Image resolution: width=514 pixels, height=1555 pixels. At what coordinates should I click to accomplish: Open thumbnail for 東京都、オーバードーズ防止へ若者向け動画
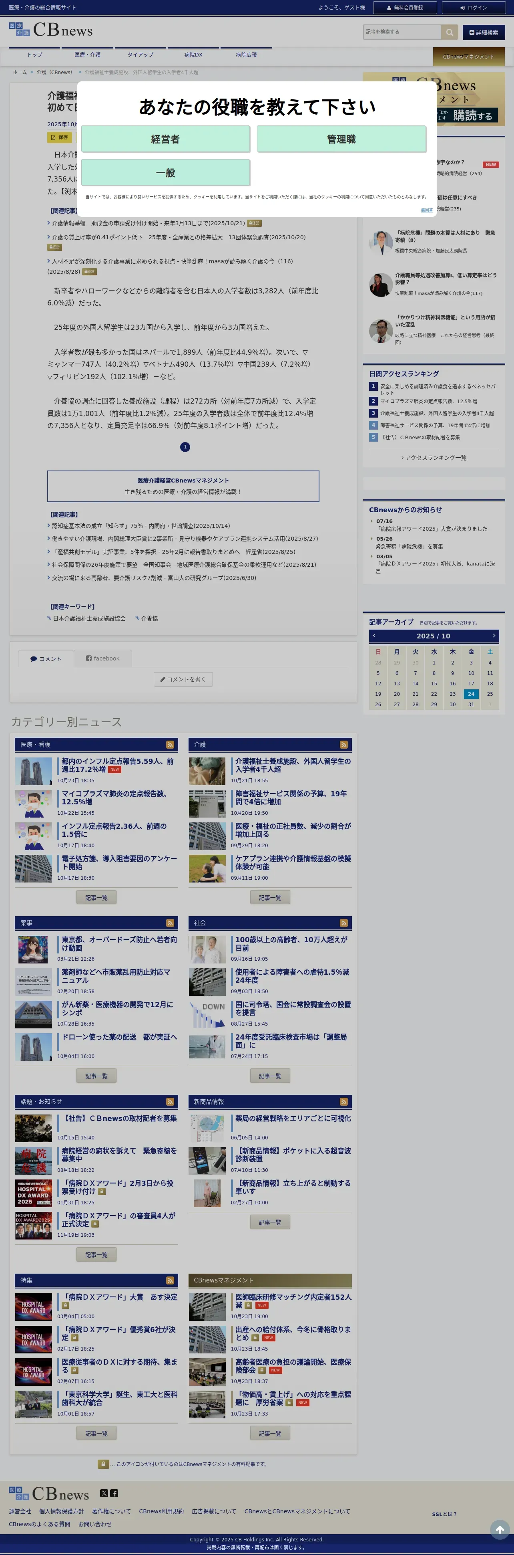pyautogui.click(x=34, y=949)
